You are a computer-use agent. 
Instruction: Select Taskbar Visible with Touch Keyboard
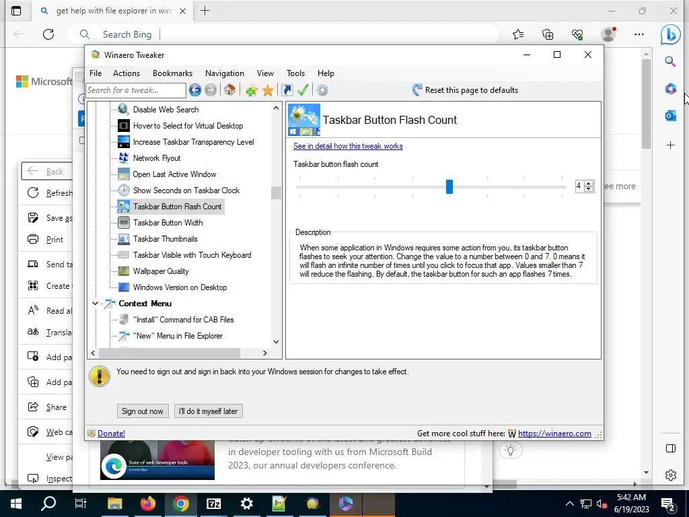point(192,255)
